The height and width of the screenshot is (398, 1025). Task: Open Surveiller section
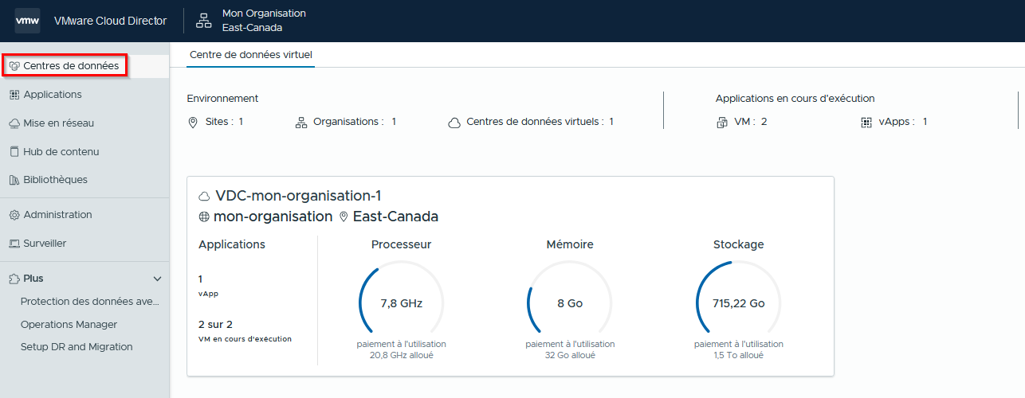point(45,244)
